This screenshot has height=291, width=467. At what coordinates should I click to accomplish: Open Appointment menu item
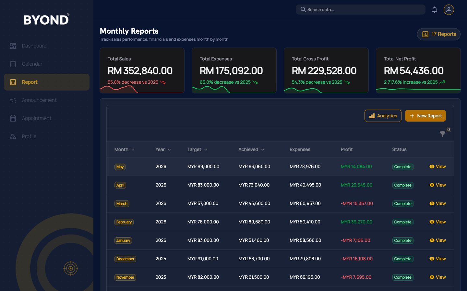[47, 118]
